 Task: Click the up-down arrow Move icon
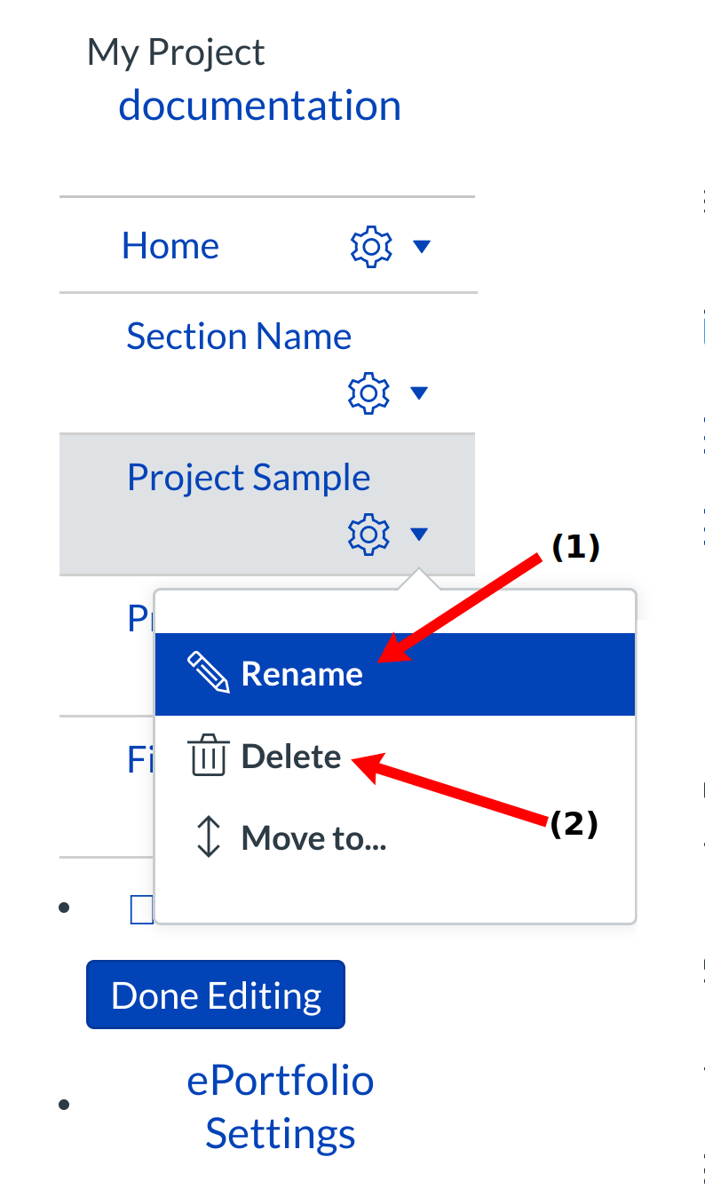click(208, 837)
